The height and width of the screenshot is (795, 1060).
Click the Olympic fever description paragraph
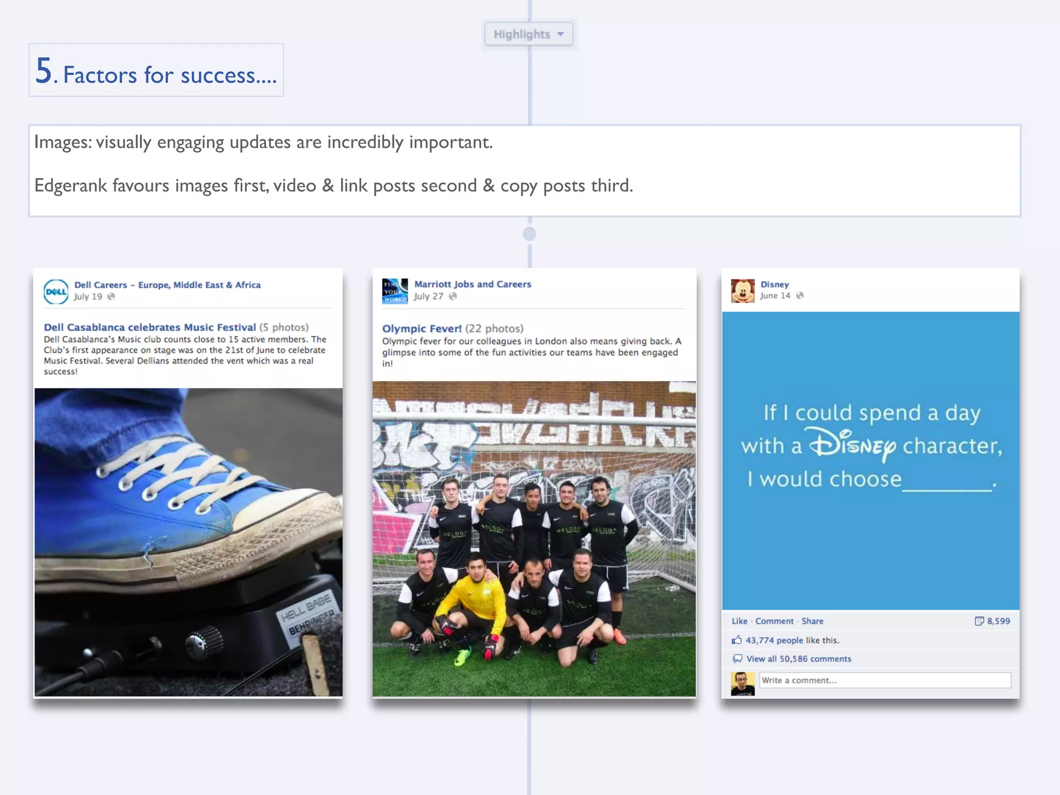click(x=532, y=352)
